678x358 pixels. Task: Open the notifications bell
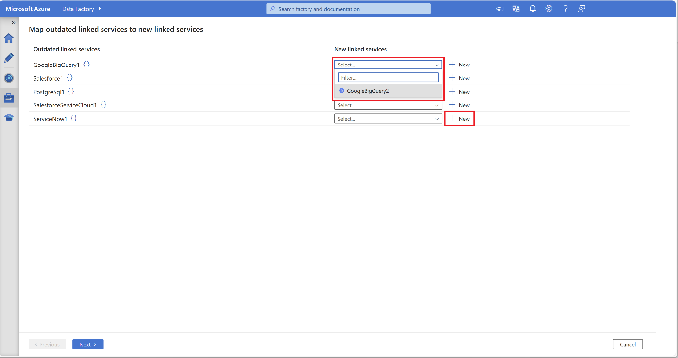(x=533, y=9)
